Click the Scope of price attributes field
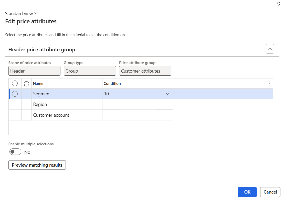The image size is (284, 201). point(34,71)
